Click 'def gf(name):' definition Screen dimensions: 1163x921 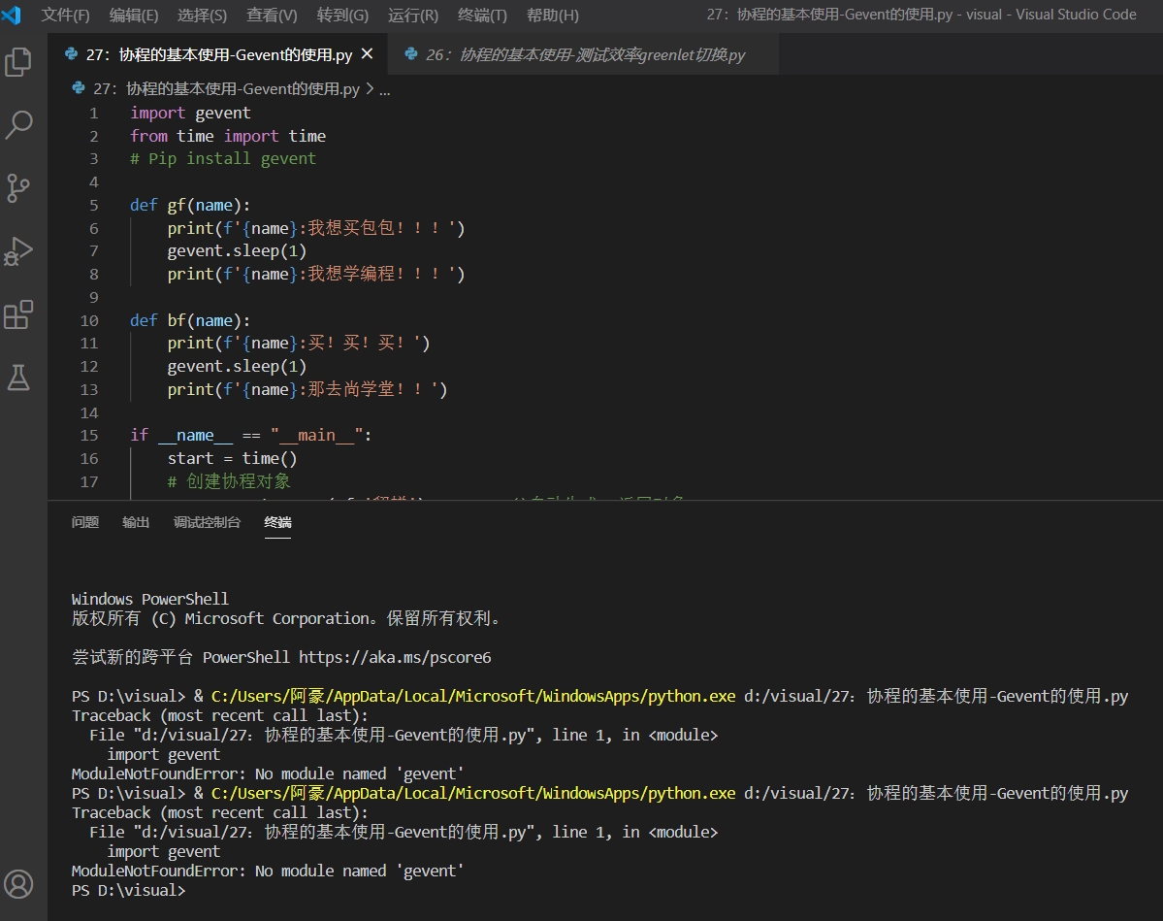pos(190,205)
